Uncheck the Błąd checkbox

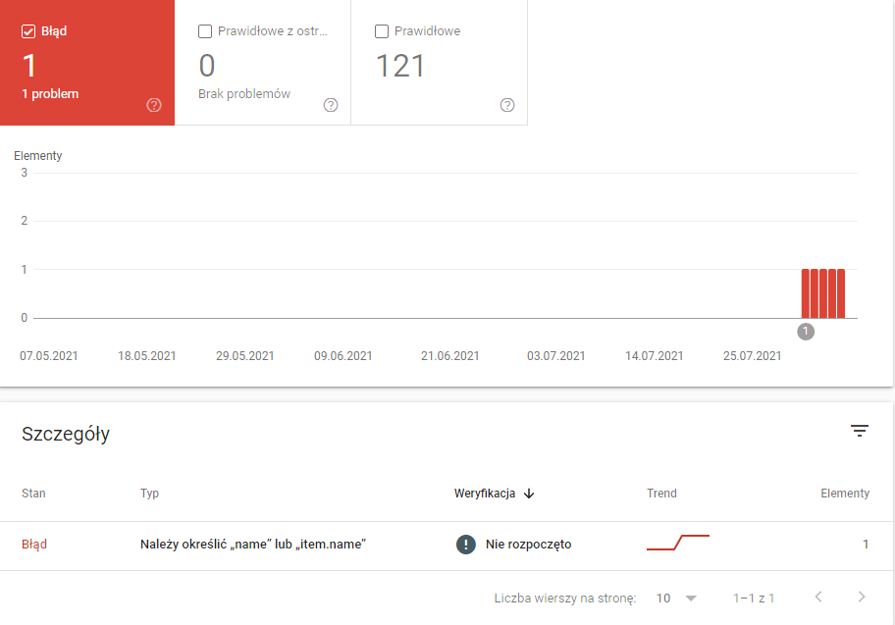click(28, 31)
